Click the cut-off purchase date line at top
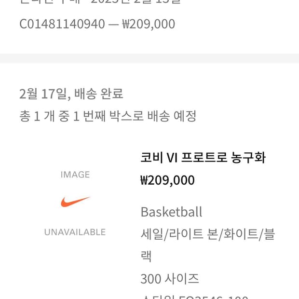 point(100,2)
